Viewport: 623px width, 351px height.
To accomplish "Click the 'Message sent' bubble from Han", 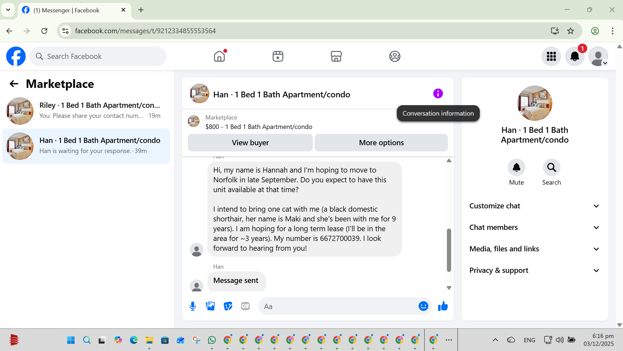I will coord(237,281).
